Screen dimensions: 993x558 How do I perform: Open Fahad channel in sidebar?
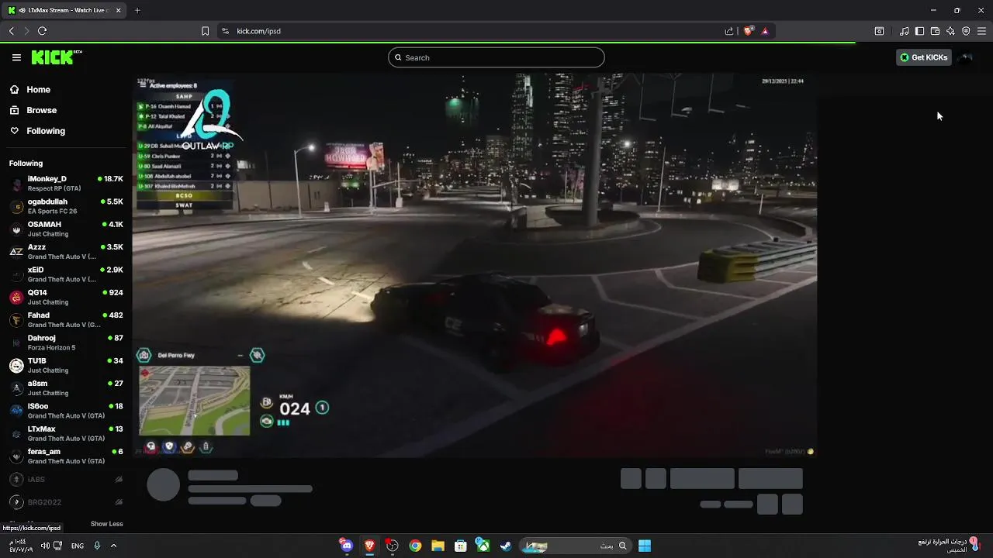[66, 320]
